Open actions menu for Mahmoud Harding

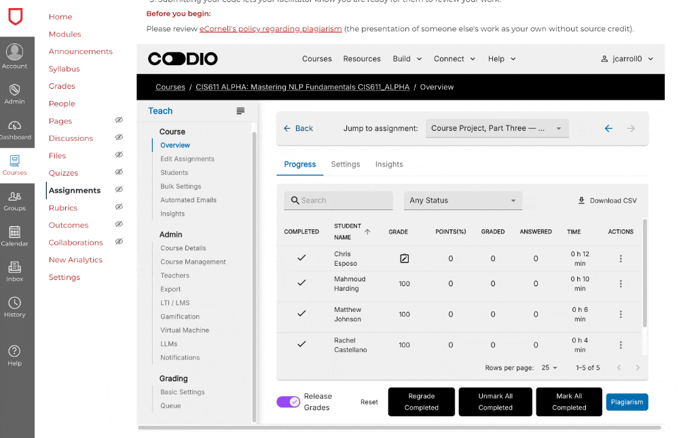tap(621, 283)
